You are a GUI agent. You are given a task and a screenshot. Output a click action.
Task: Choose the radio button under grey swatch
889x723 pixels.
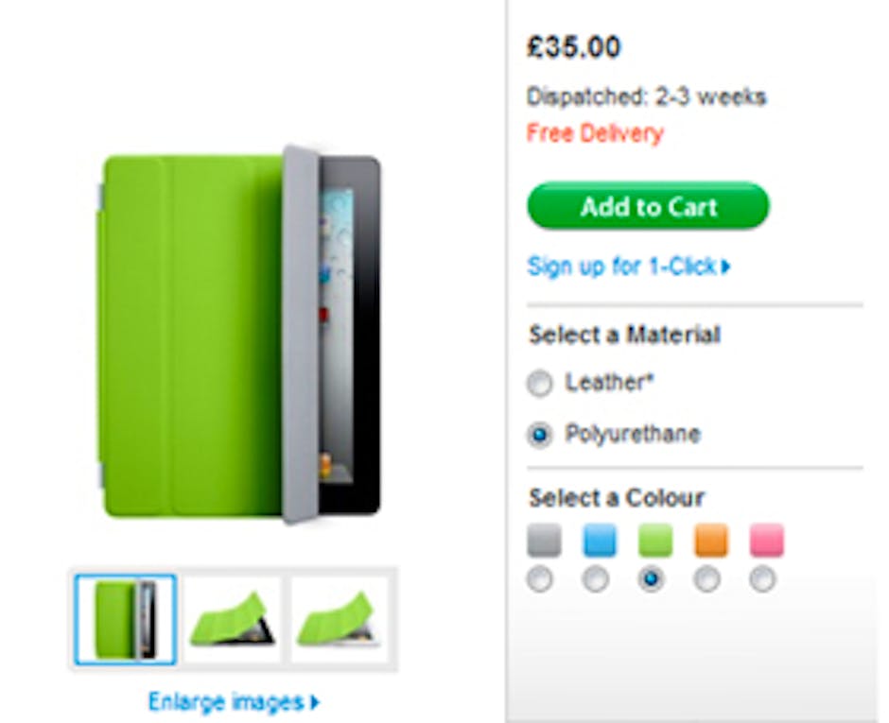click(539, 579)
